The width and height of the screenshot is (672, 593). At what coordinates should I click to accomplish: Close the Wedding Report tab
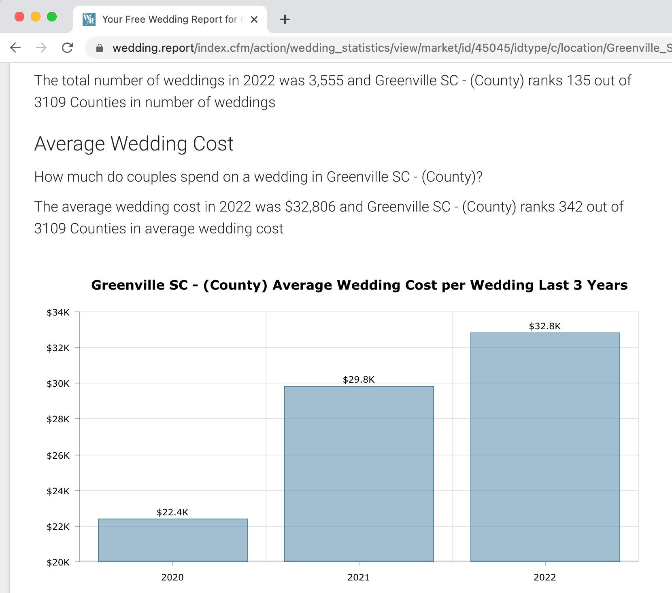click(x=254, y=19)
